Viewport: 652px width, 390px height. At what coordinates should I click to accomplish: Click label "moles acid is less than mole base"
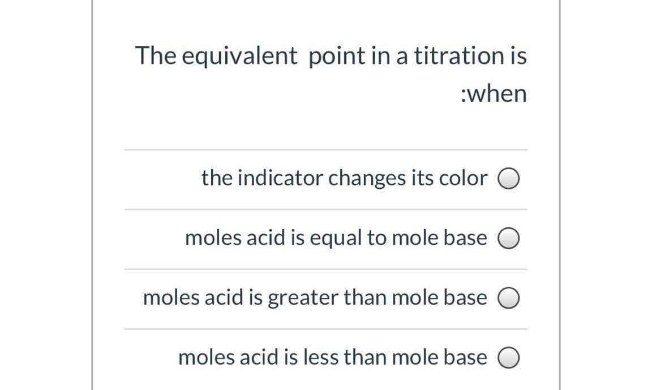(333, 357)
